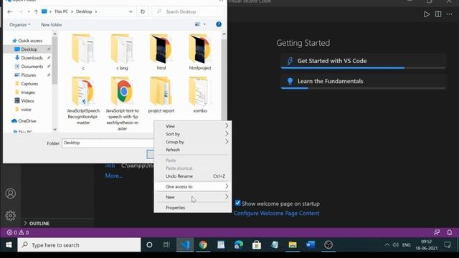Select This PC in address path

click(x=61, y=11)
